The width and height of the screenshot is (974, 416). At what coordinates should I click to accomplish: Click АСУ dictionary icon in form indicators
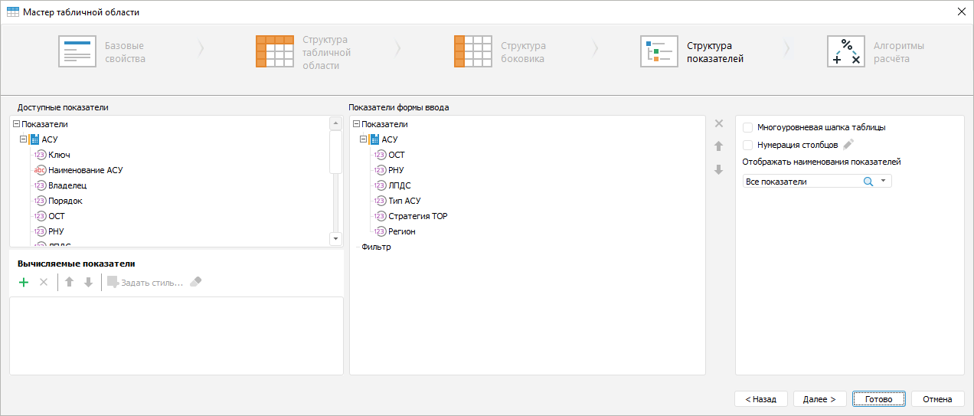(x=374, y=139)
